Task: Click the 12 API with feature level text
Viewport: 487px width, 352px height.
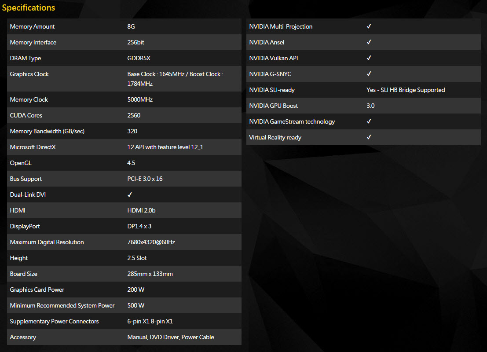Action: (165, 147)
